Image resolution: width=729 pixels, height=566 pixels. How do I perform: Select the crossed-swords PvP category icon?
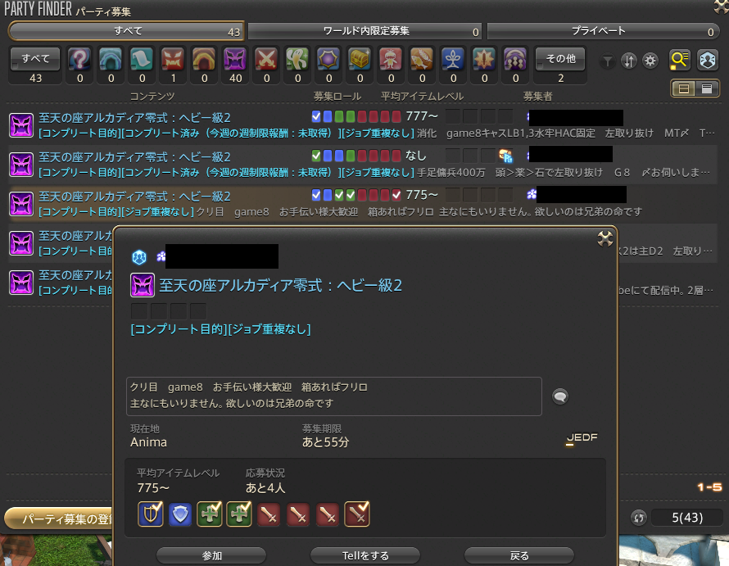(266, 59)
